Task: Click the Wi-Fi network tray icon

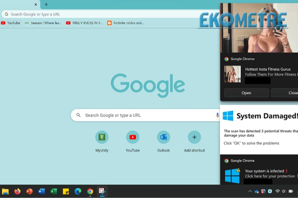Action: [277, 191]
